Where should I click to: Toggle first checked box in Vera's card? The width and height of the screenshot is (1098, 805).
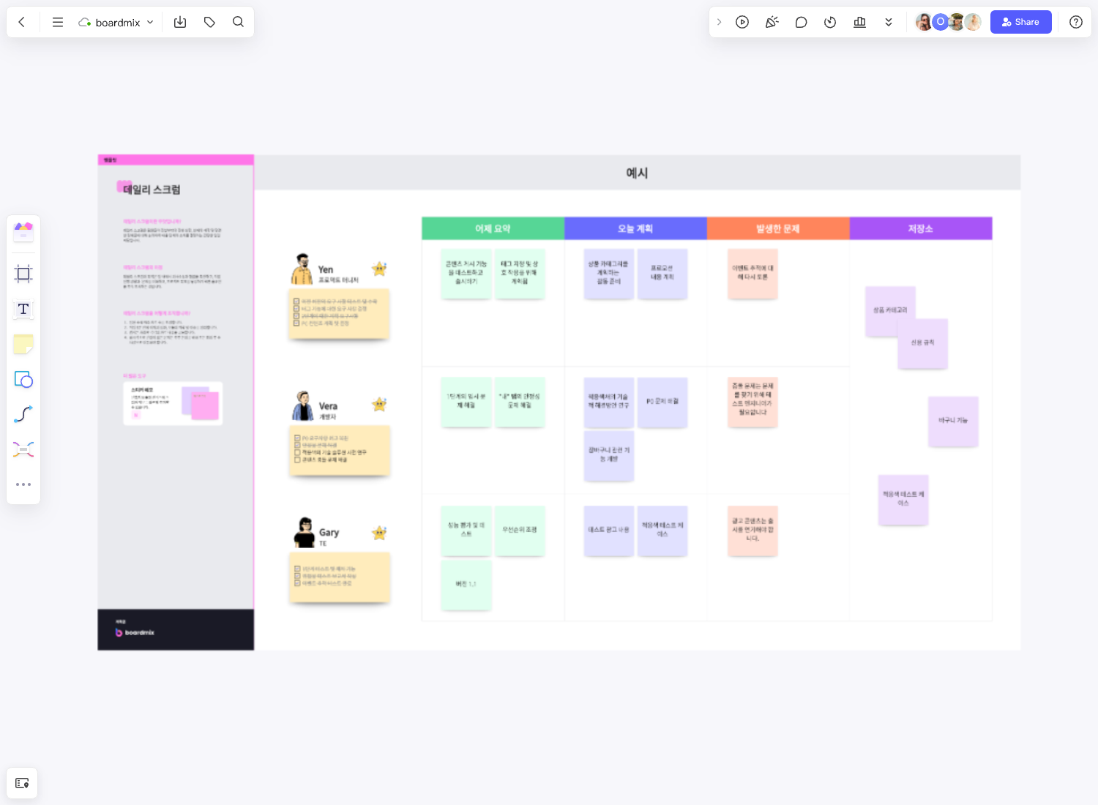pyautogui.click(x=297, y=438)
